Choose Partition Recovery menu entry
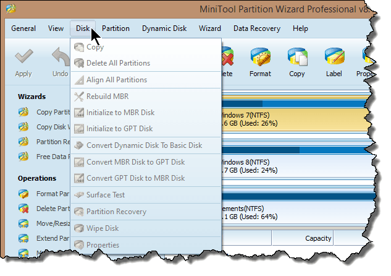Screen dimensions: 391x276 pyautogui.click(x=146, y=212)
